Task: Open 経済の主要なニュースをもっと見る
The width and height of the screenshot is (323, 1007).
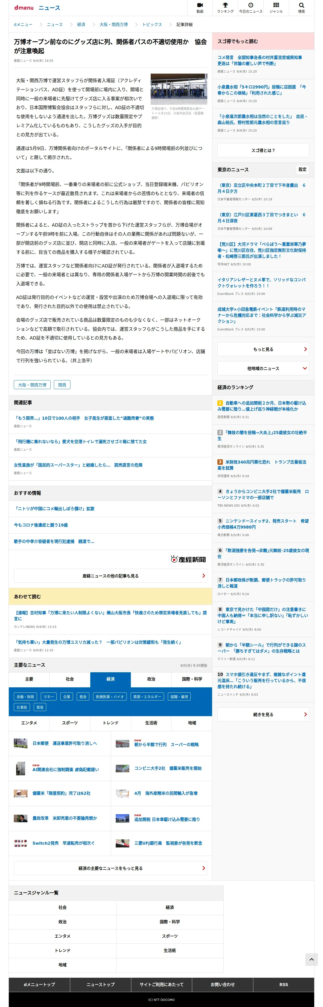Action: tap(110, 868)
